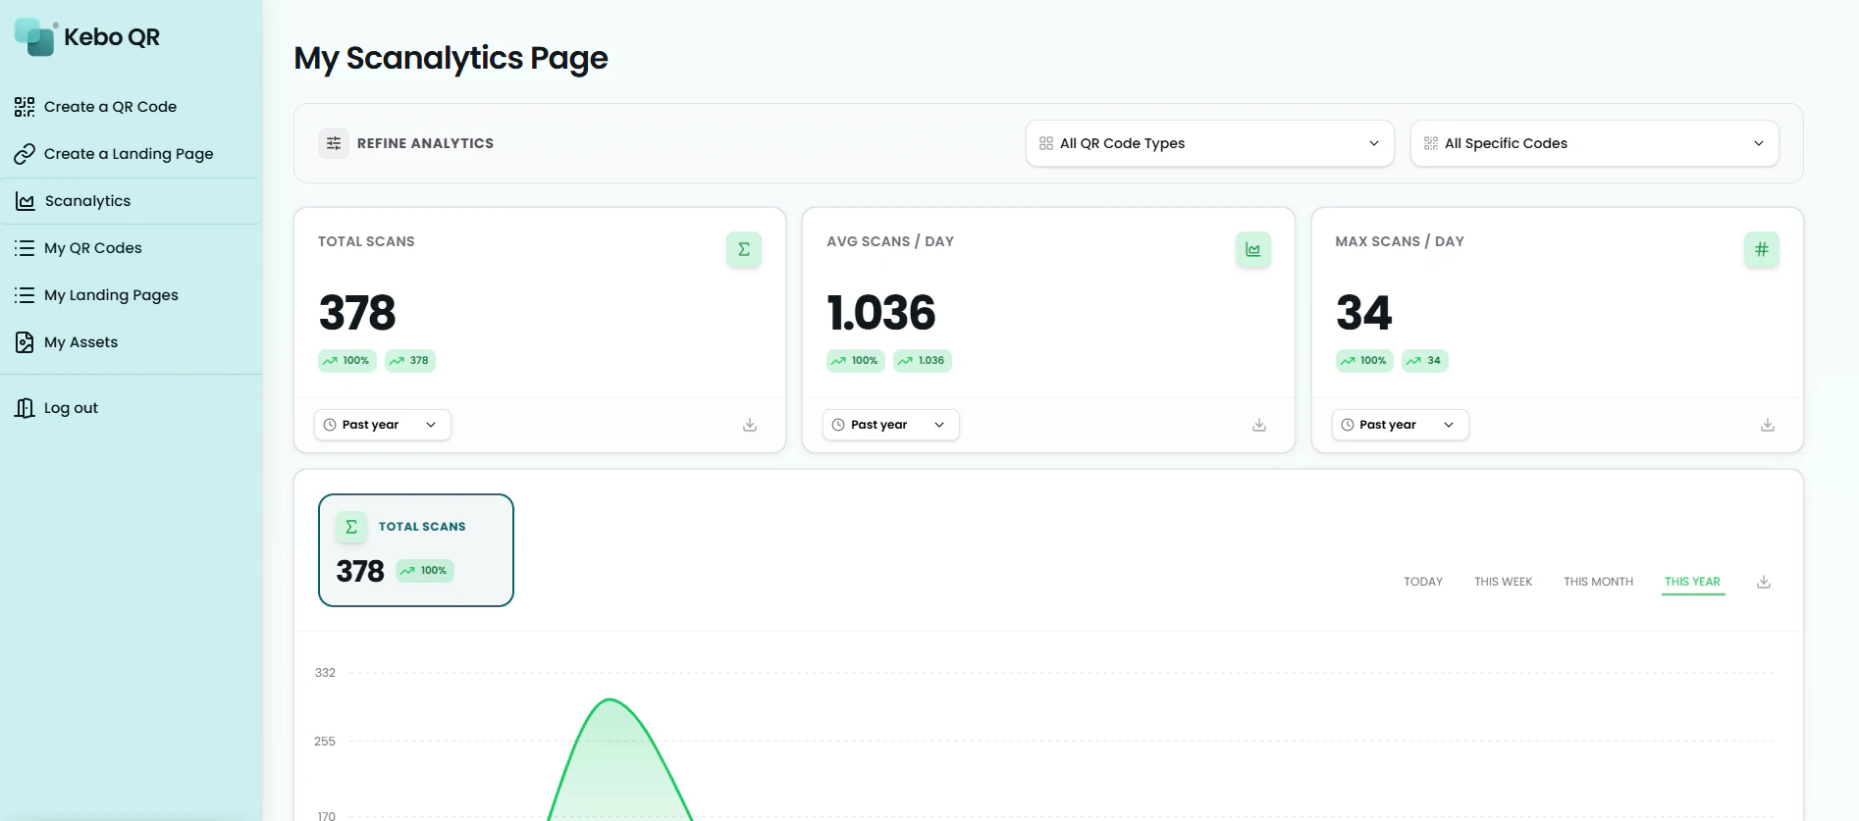Click the 100% badge in chart tile
Viewport: 1859px width, 821px height.
424,571
